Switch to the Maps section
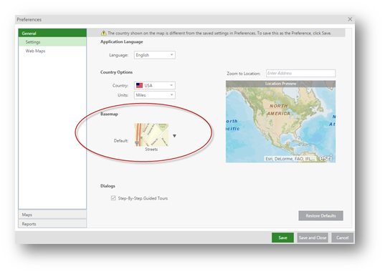The height and width of the screenshot is (274, 385). 52,215
